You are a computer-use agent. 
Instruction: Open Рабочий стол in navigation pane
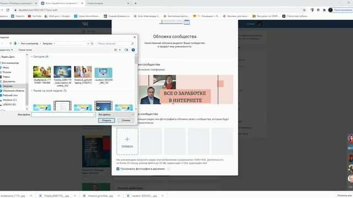point(10,95)
